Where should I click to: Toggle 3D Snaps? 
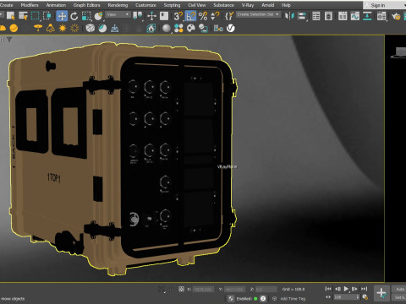coord(178,16)
